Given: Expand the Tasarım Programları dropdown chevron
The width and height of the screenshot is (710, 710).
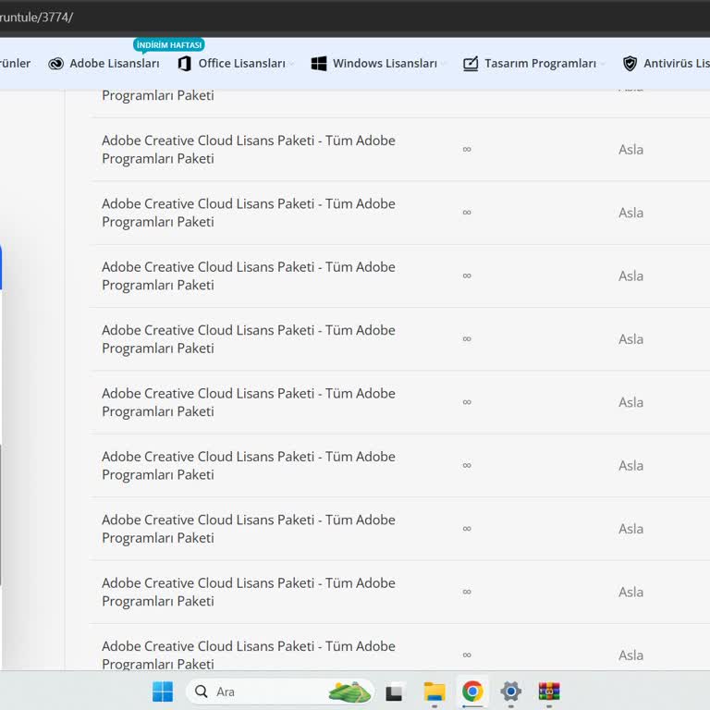Looking at the screenshot, I should coord(603,65).
